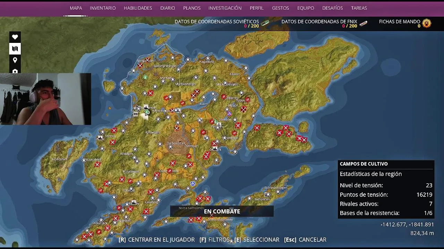Select the green marker below Borgarklan
Viewport: 444px width, 249px height.
(145, 77)
